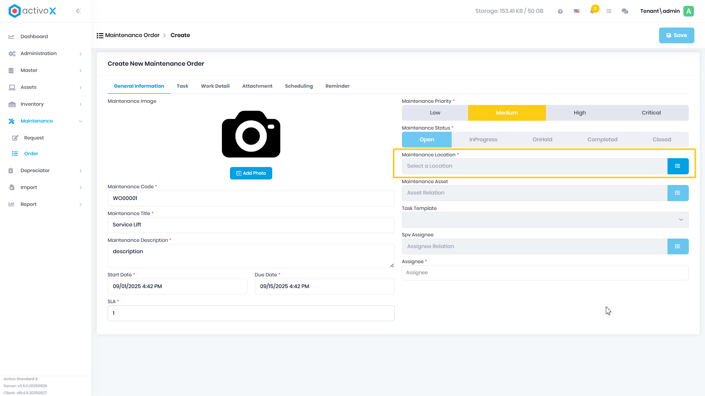Set status to Closed
Viewport: 705px width, 396px height.
[x=662, y=140]
